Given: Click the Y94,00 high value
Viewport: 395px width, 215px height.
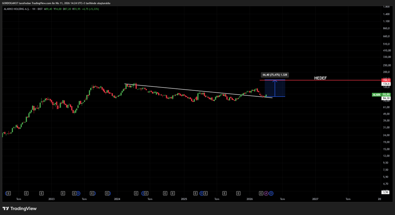Looking at the screenshot, I should [x=58, y=9].
